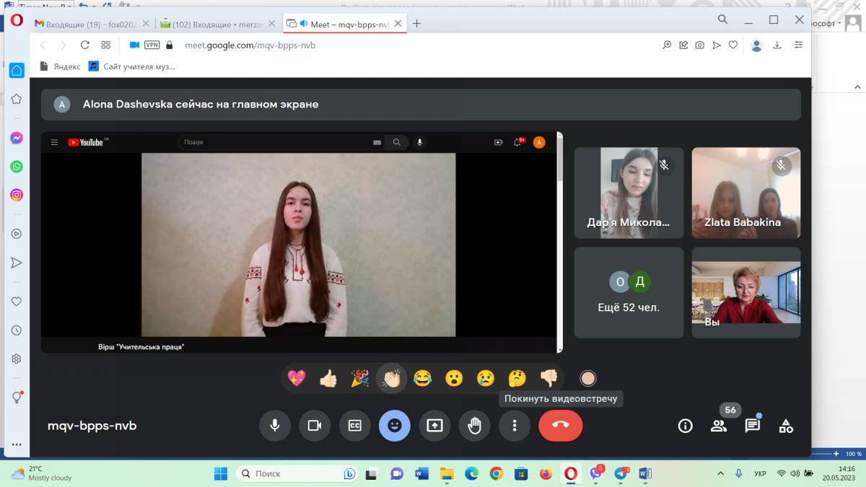Pick the reaction skin tone swatch
866x487 pixels.
[588, 378]
